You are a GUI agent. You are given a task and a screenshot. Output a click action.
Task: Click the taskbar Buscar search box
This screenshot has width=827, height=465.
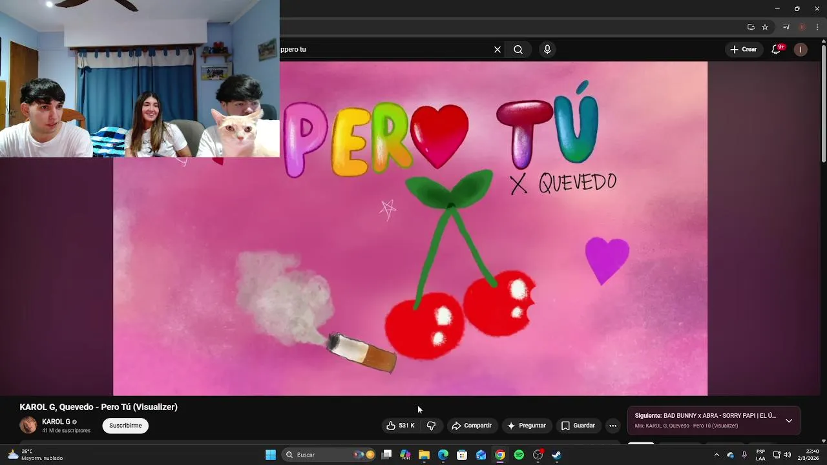pyautogui.click(x=329, y=455)
